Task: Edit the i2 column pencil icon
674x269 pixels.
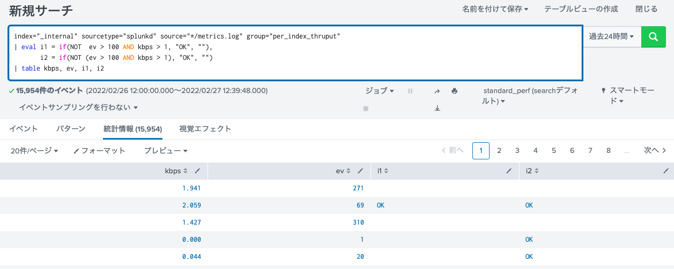Action: [x=666, y=171]
